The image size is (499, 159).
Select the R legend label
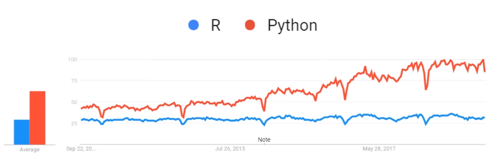[x=215, y=25]
